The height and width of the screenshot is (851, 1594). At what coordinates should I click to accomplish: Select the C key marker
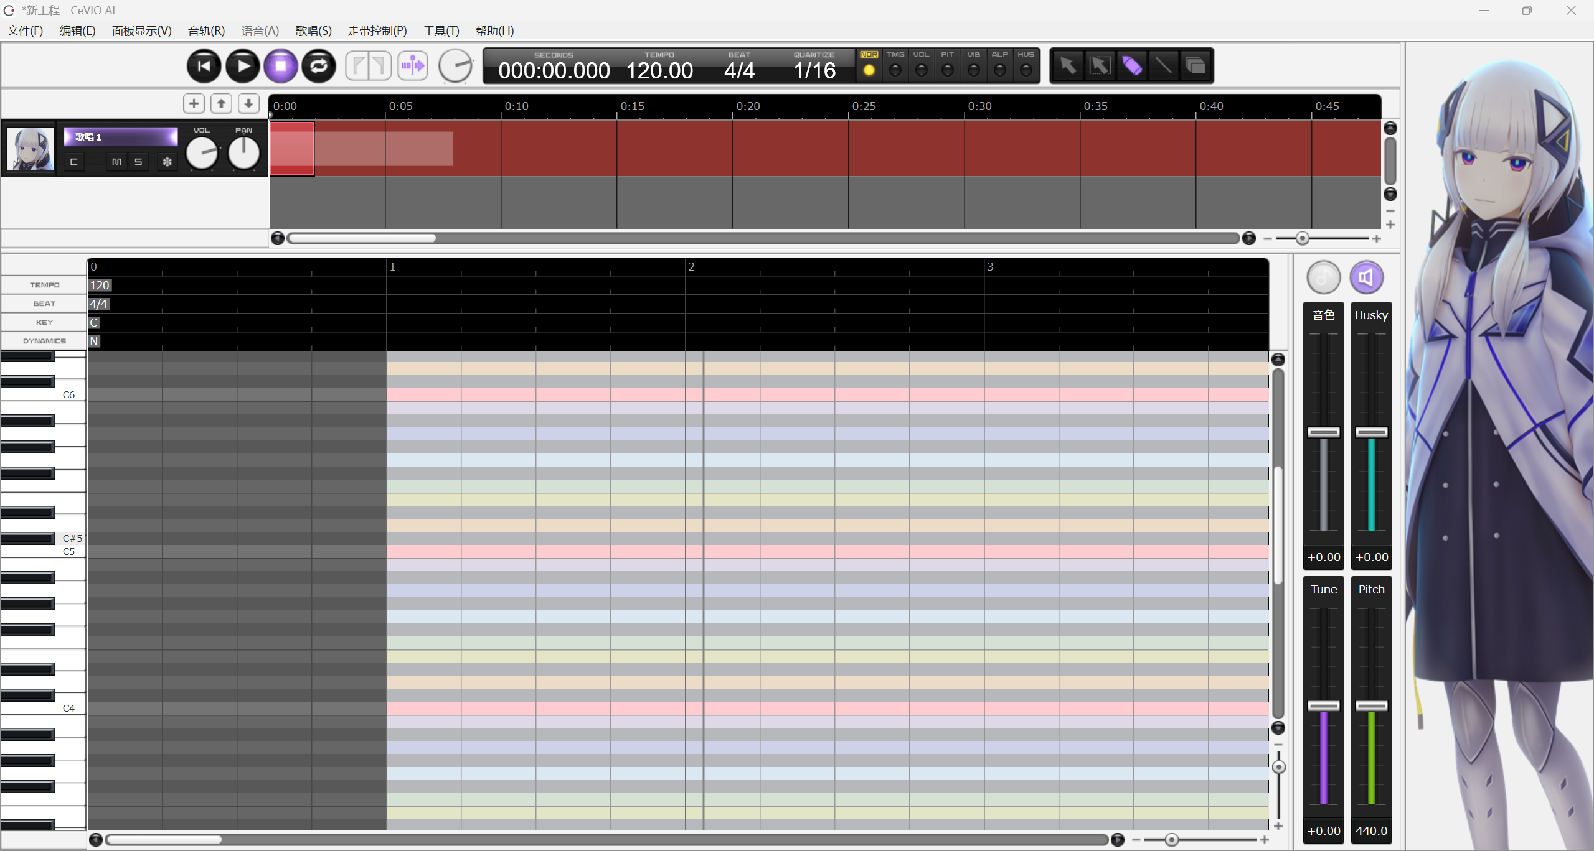[x=94, y=322]
